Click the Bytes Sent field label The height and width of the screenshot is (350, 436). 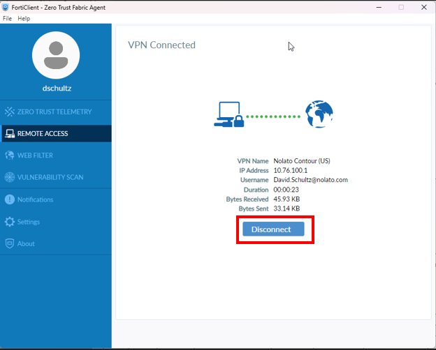[254, 208]
